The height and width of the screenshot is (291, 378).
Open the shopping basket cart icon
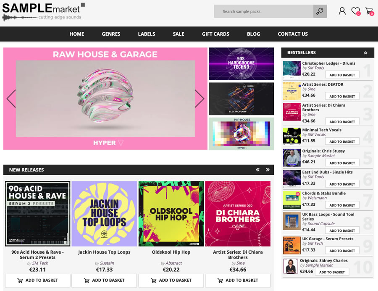(369, 11)
